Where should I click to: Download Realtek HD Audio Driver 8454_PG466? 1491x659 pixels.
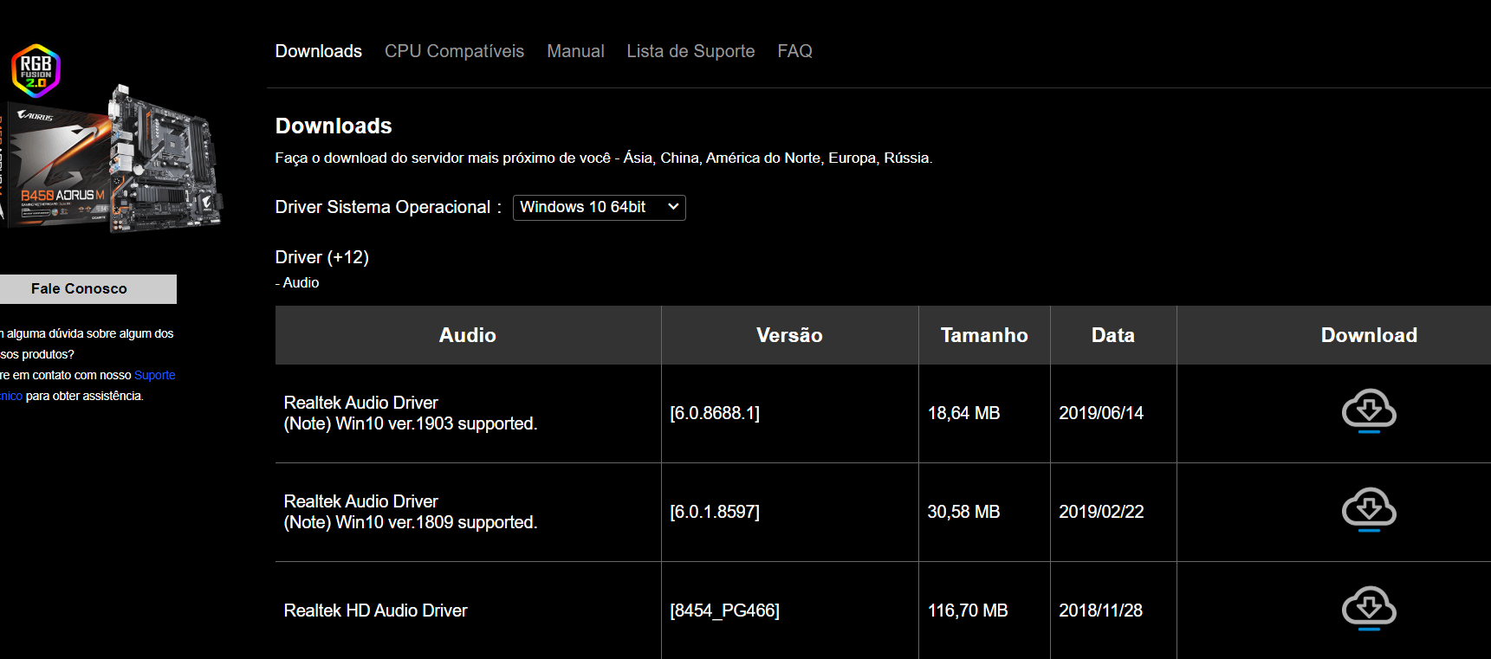click(1369, 609)
